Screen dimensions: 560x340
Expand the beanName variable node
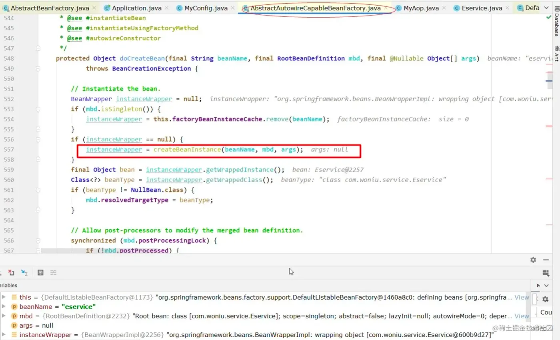click(x=4, y=307)
